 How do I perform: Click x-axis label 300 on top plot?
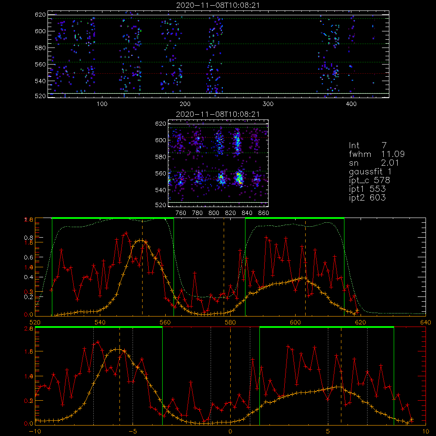(268, 104)
